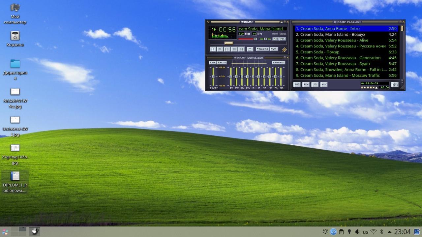Viewport: 422px width, 237px height.
Task: Select playlist track 9 Moscow Traffic
Action: pyautogui.click(x=346, y=75)
